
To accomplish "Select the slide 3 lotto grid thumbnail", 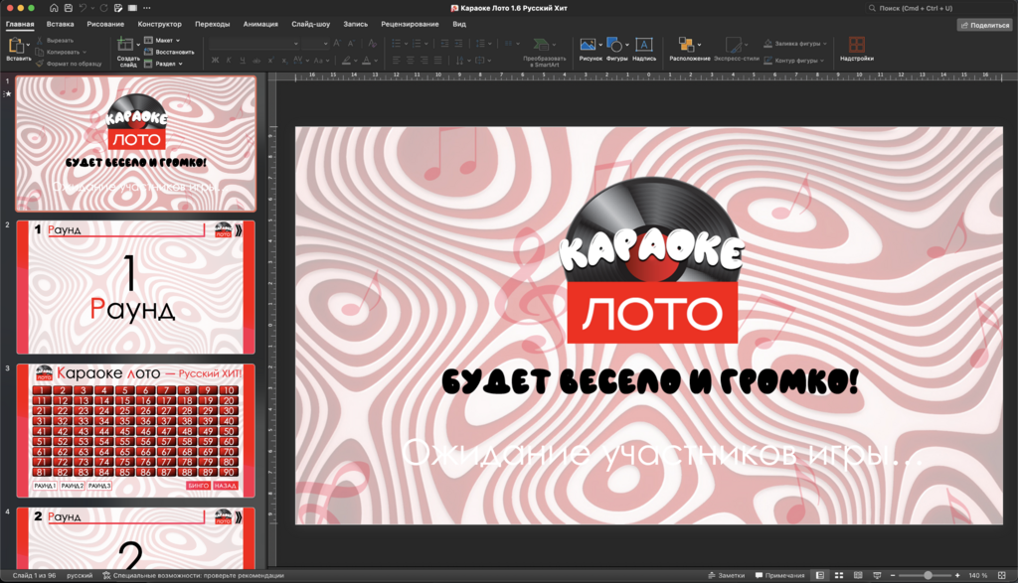I will (135, 431).
